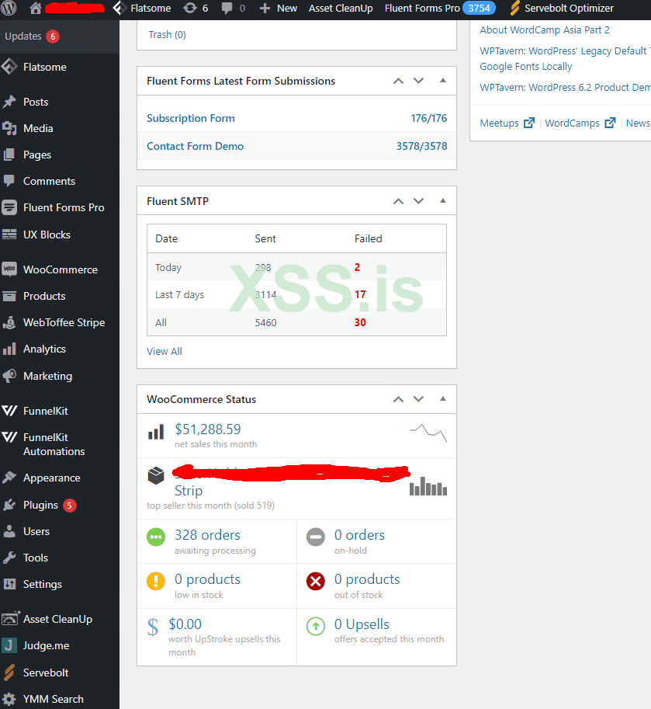
Task: Click the Settings sliders icon
Action: click(x=9, y=584)
